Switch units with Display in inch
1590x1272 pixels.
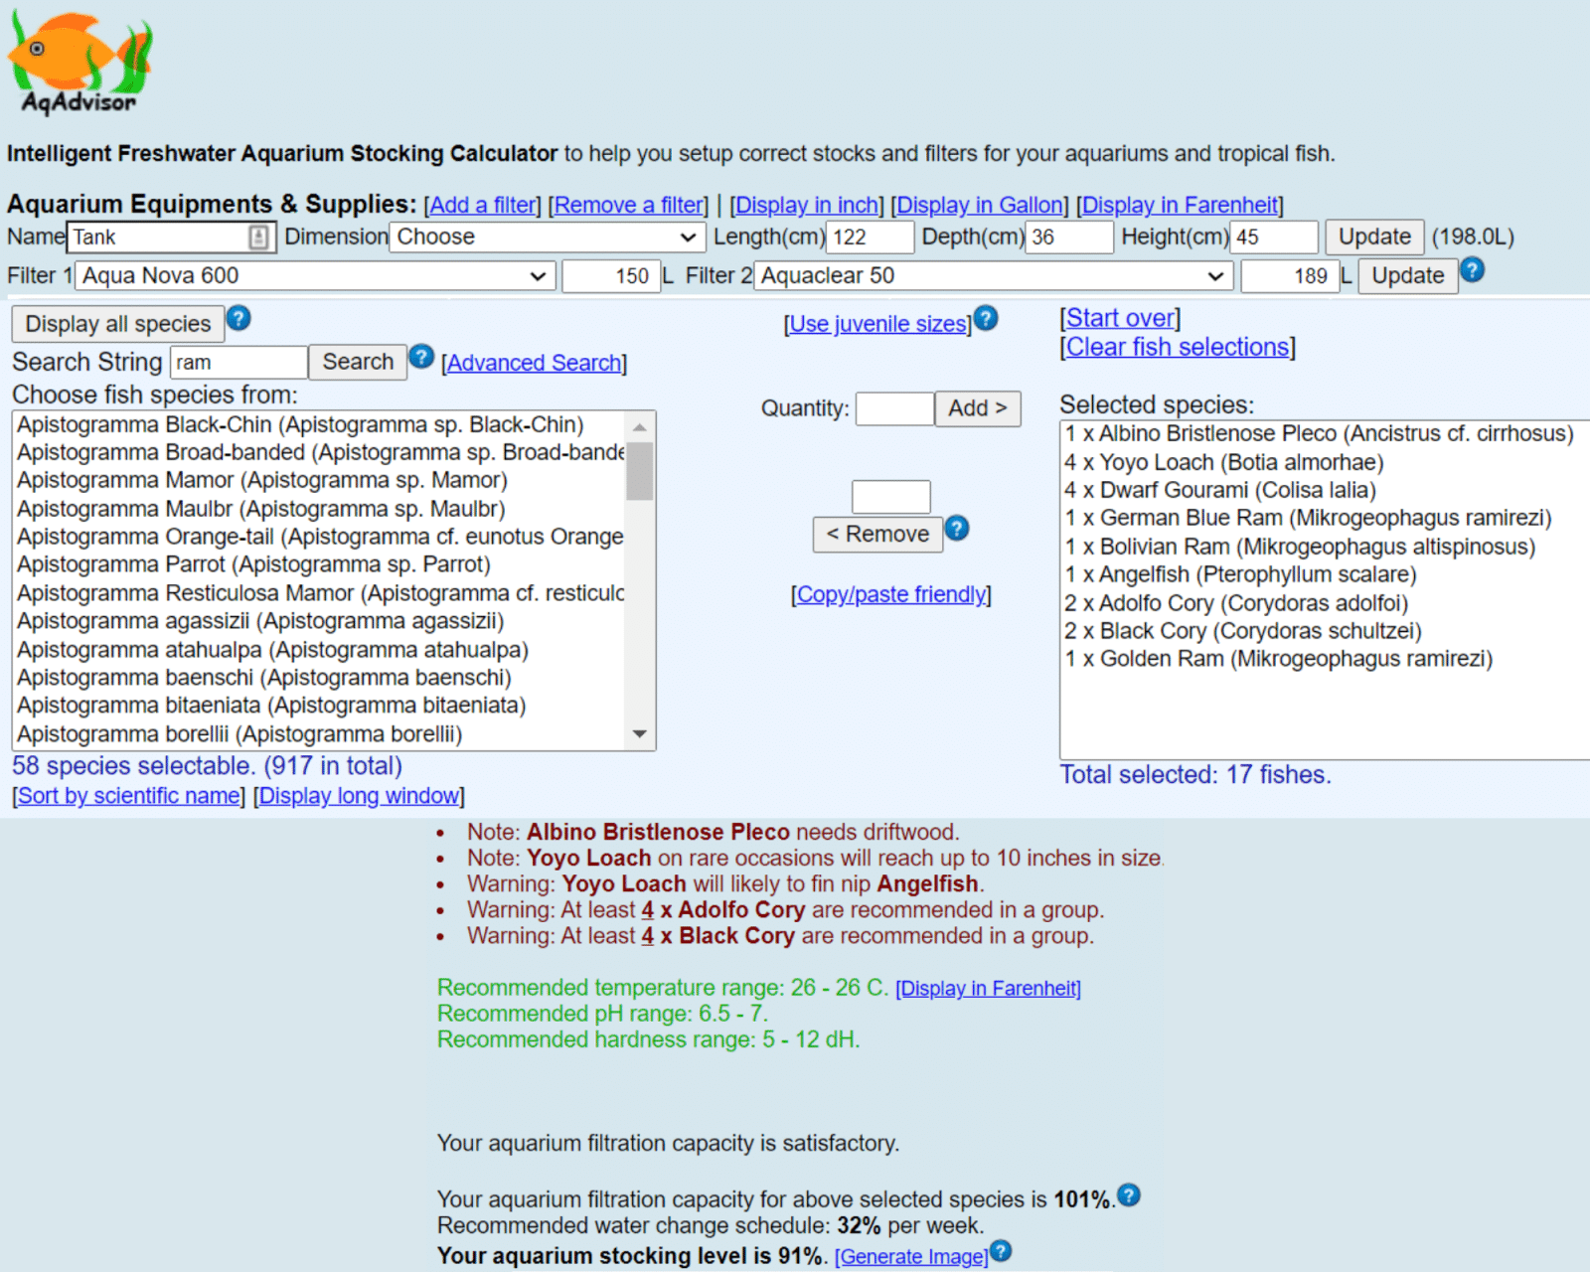coord(807,205)
